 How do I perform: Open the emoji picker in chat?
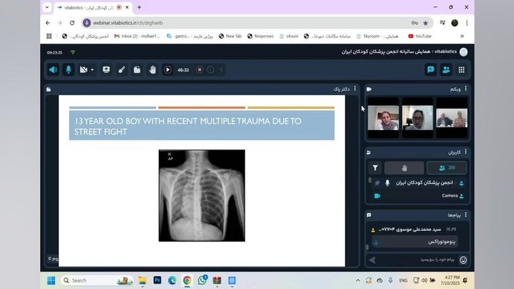coord(462,259)
